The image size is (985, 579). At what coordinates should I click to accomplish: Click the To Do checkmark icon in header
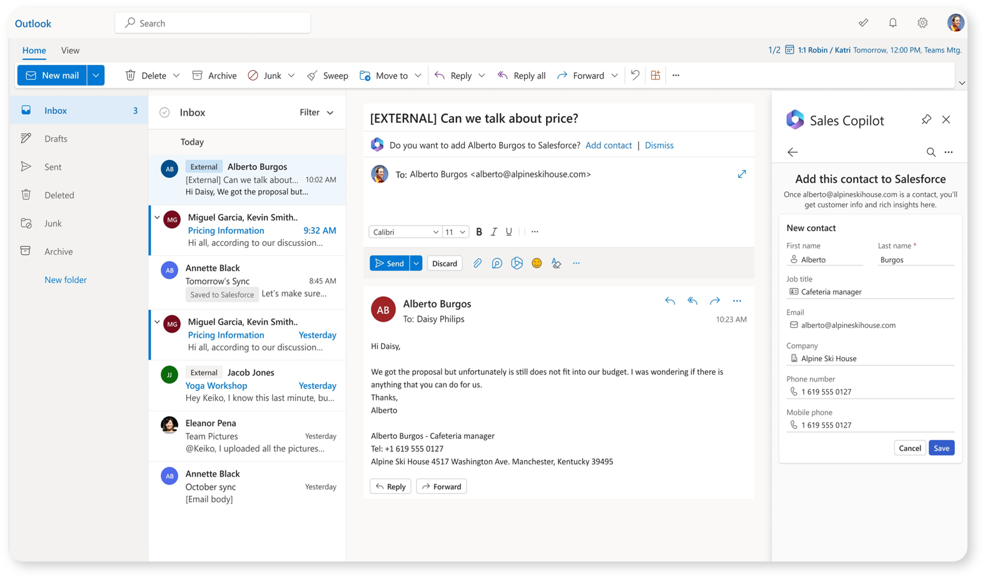[x=863, y=23]
